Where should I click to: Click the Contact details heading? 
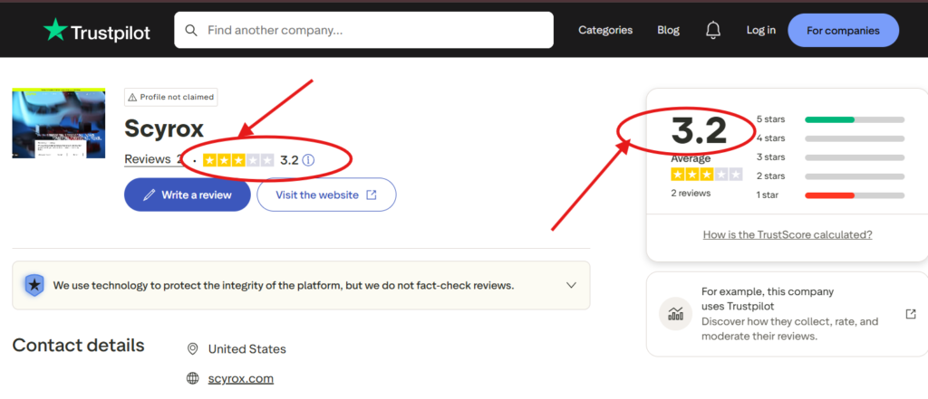coord(78,345)
